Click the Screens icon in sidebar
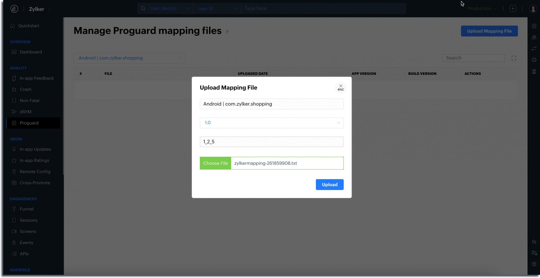Image resolution: width=540 pixels, height=278 pixels. click(x=14, y=232)
